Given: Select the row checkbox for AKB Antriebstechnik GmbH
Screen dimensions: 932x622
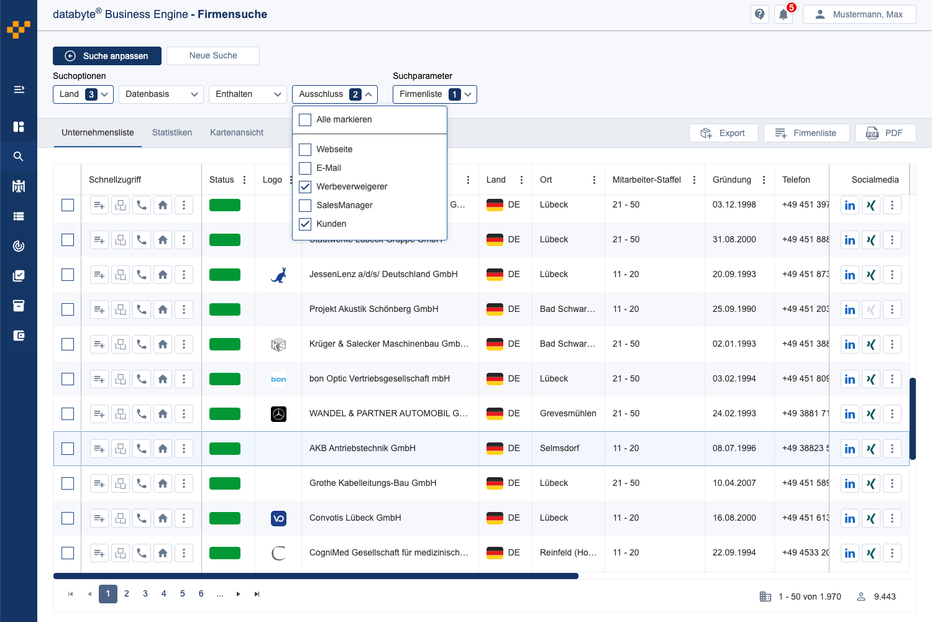Looking at the screenshot, I should pyautogui.click(x=68, y=449).
